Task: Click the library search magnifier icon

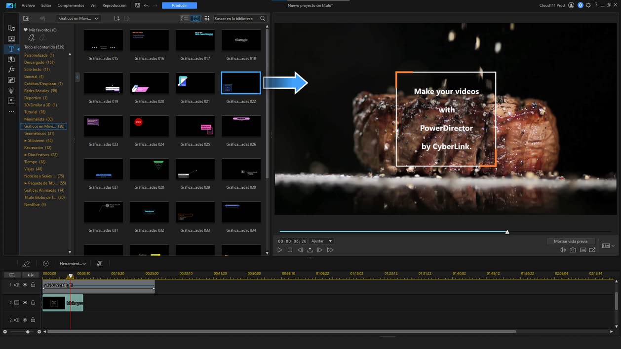Action: (263, 18)
